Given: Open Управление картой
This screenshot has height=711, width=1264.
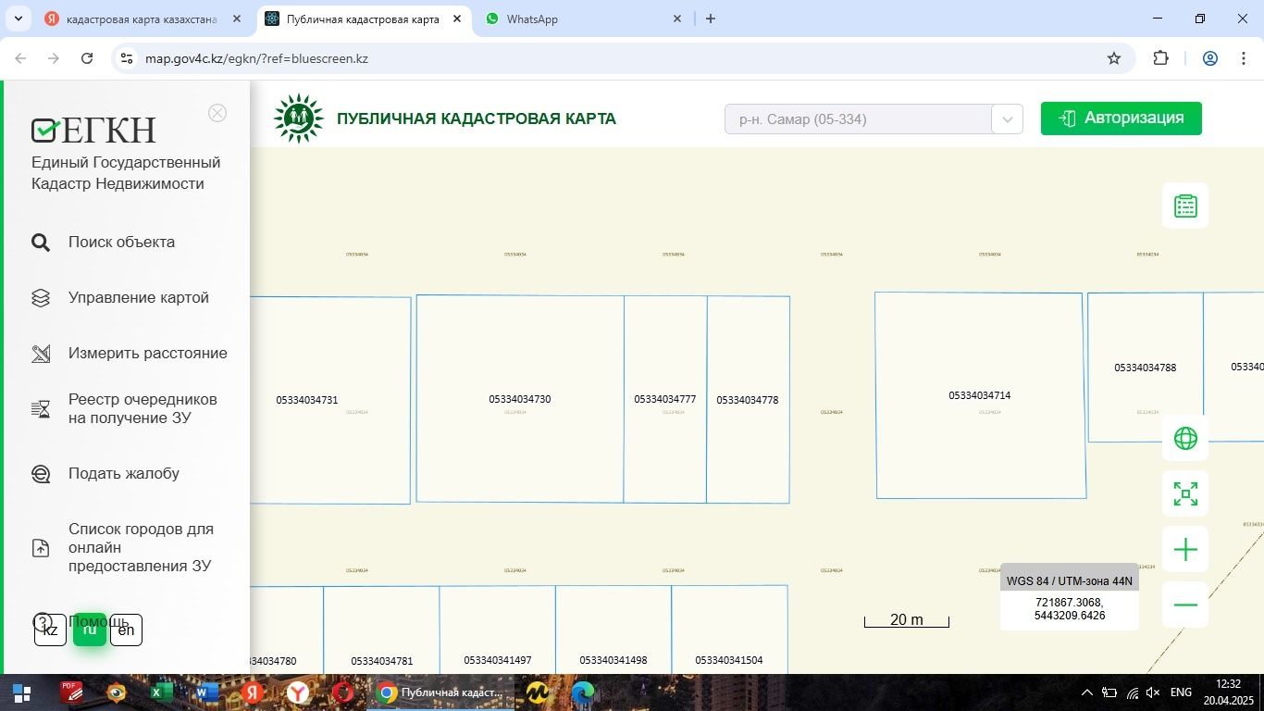Looking at the screenshot, I should [x=139, y=297].
